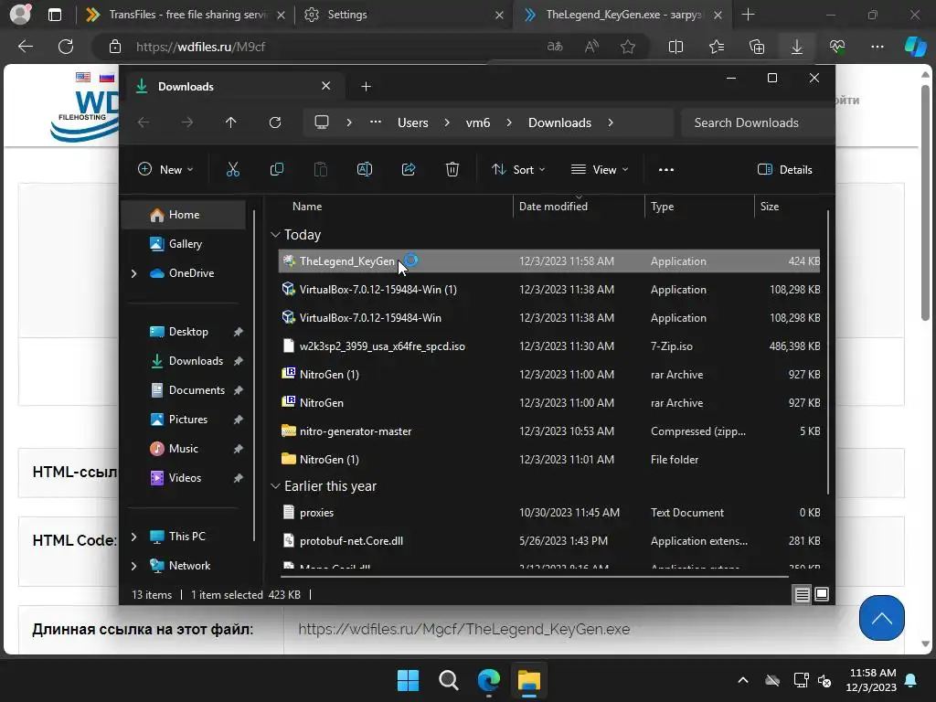Viewport: 936px width, 702px height.
Task: Click the translate icon in Edge address bar
Action: click(555, 47)
